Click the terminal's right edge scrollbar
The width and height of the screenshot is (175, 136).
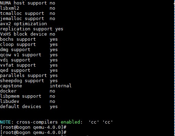[174, 68]
